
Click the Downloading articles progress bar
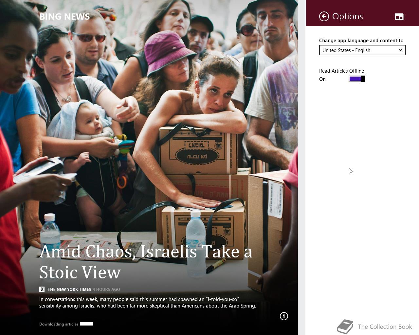[86, 324]
